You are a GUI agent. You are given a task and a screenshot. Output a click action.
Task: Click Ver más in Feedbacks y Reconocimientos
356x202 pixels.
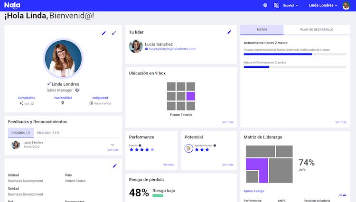pyautogui.click(x=113, y=150)
